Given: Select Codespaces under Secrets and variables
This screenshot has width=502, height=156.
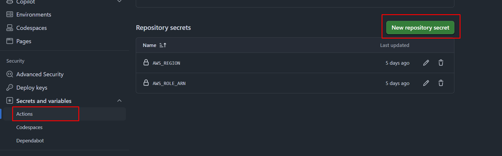Looking at the screenshot, I should click(29, 127).
